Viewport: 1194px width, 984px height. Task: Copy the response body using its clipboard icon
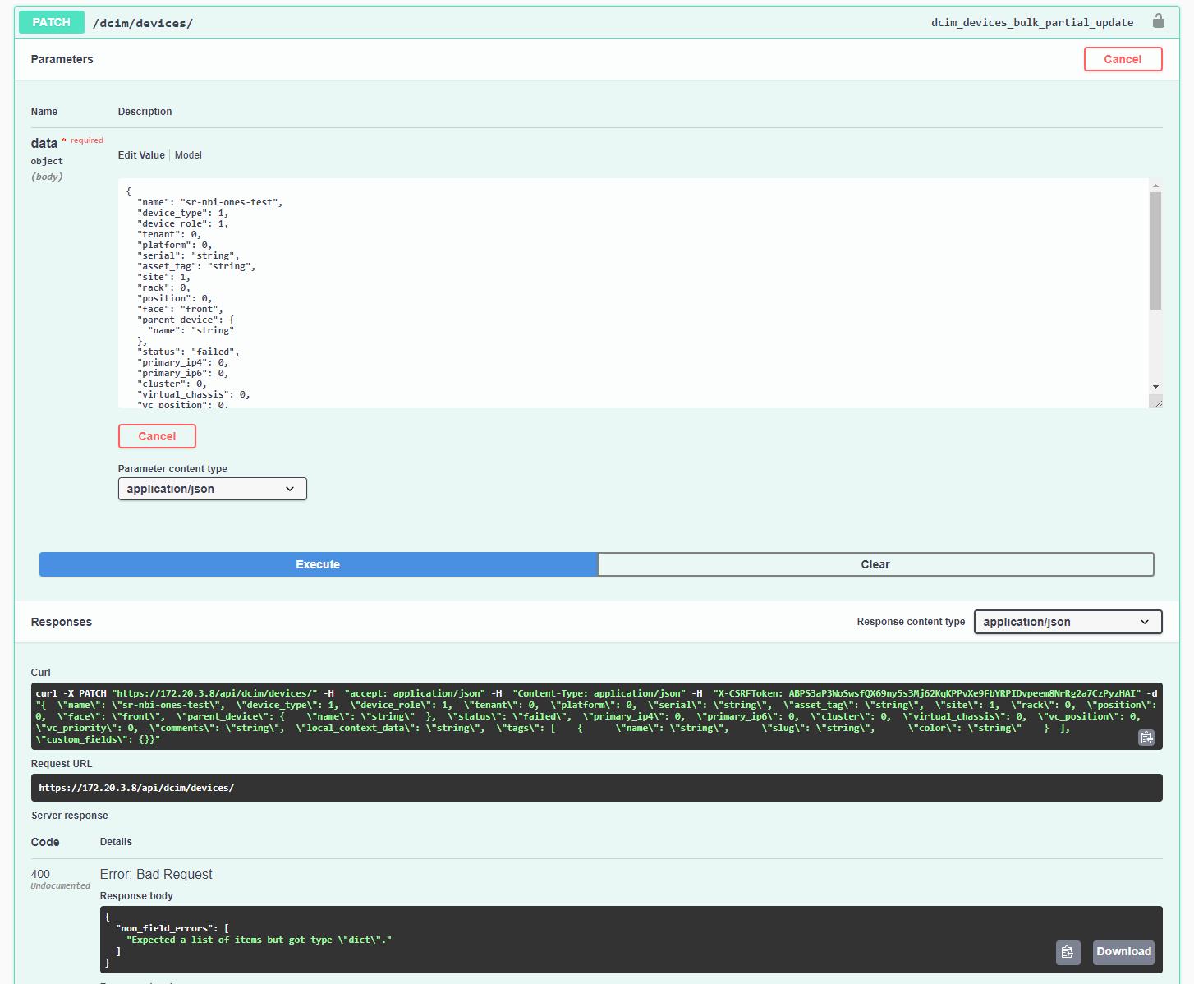[1068, 952]
